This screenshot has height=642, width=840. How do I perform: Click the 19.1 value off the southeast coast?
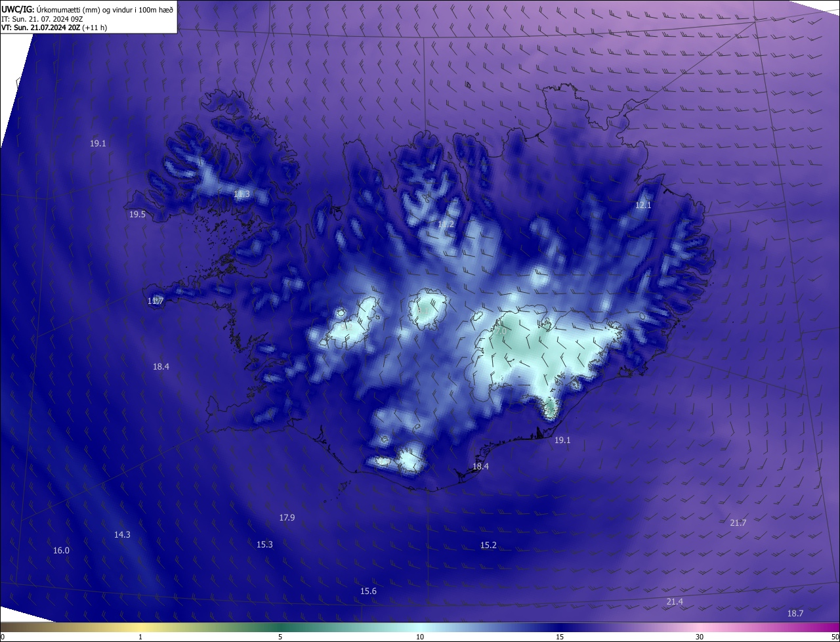tap(562, 440)
